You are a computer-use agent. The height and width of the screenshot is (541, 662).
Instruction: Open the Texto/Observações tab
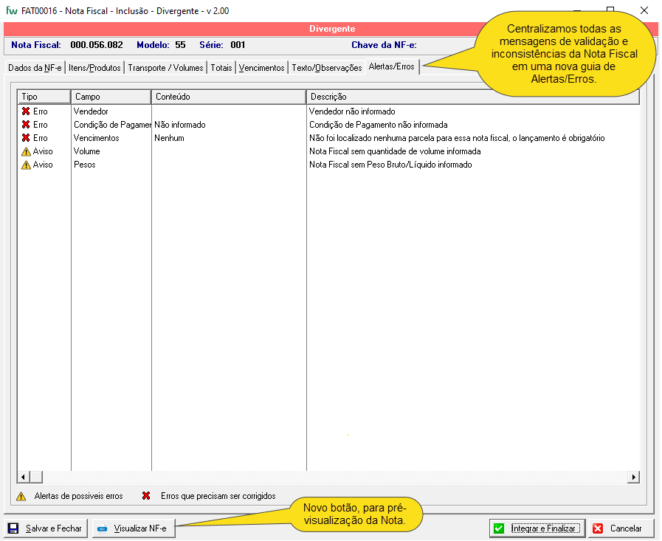pos(327,68)
